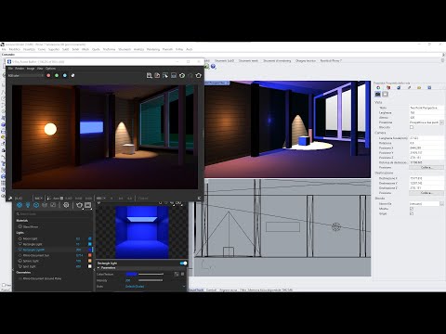Open Materials category in Asset Editor
The height and width of the screenshot is (334, 446).
click(x=20, y=205)
